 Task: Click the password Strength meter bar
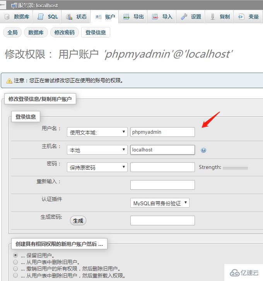click(235, 168)
